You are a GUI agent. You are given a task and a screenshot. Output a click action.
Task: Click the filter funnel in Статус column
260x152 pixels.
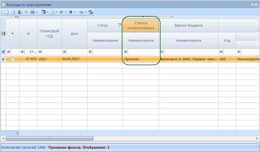click(x=119, y=25)
